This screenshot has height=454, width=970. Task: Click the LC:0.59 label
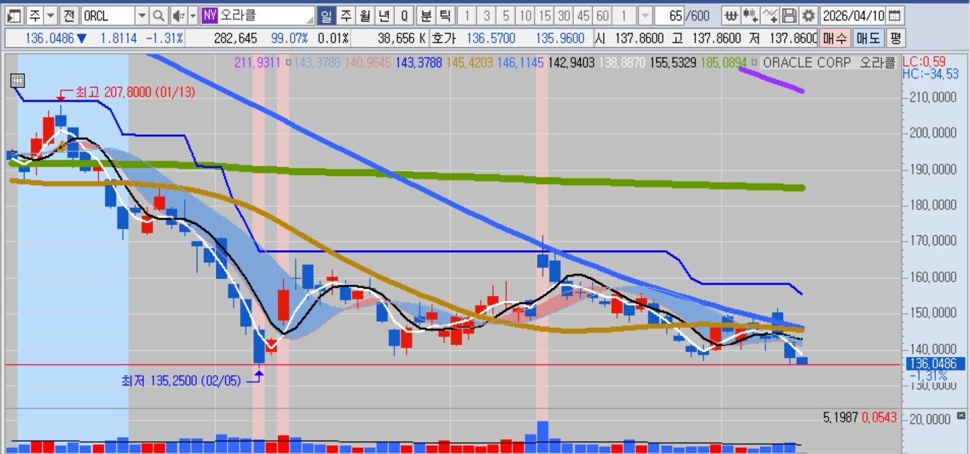coord(923,61)
